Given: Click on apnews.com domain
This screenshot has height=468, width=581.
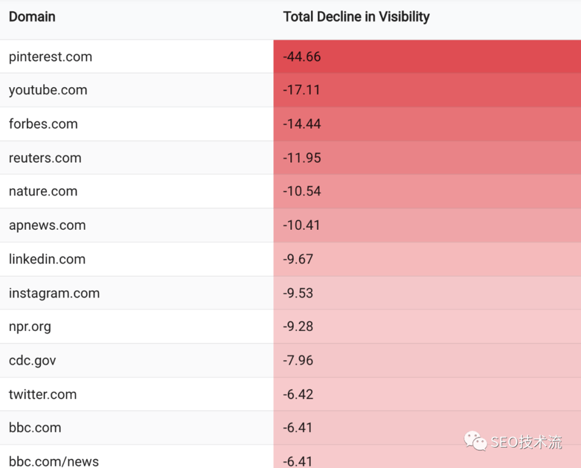Looking at the screenshot, I should [x=47, y=225].
